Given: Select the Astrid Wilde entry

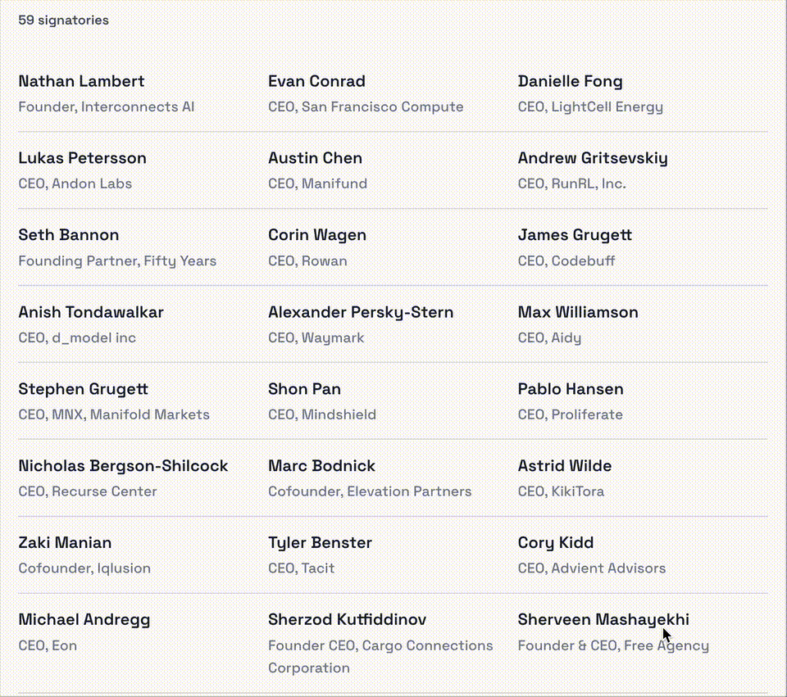Looking at the screenshot, I should click(564, 466).
